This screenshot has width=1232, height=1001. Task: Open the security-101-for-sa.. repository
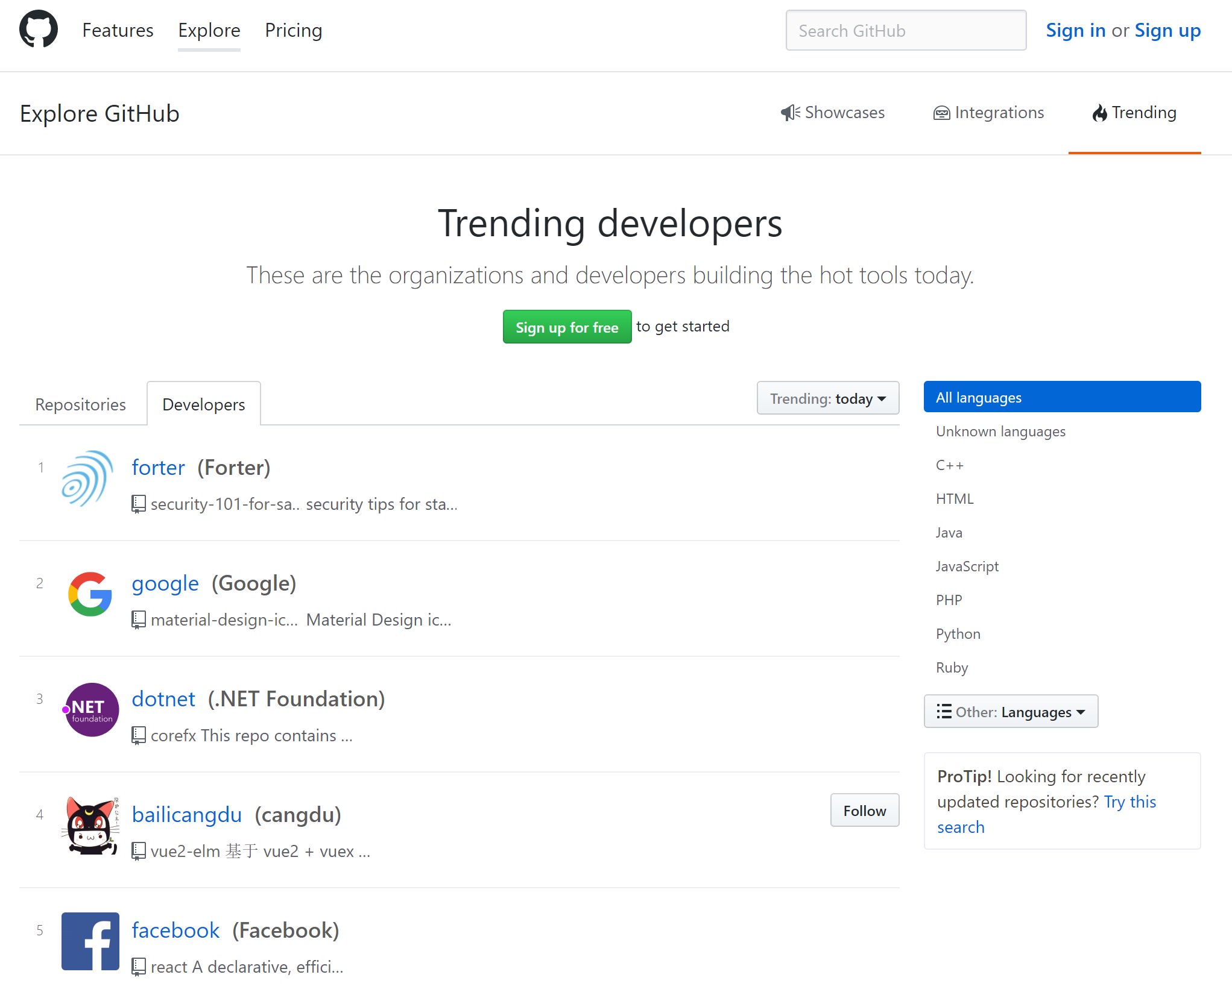tap(225, 504)
